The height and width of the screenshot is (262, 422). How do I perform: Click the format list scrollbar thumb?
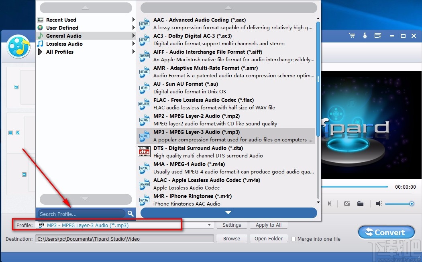[x=318, y=79]
